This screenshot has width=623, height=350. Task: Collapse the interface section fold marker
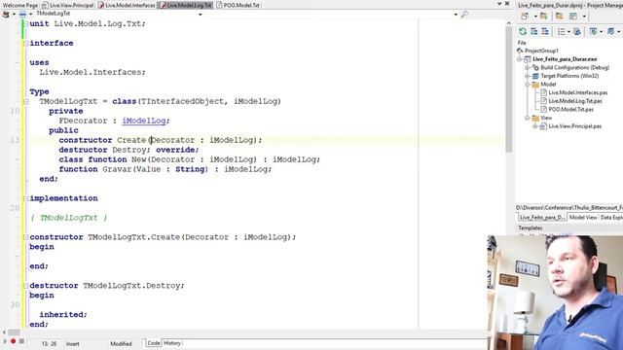pyautogui.click(x=26, y=43)
